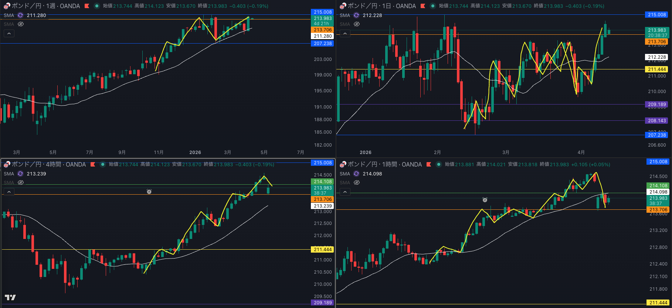The width and height of the screenshot is (672, 308).
Task: Click the purple SMA sync icon on 1週 chart
Action: click(20, 15)
